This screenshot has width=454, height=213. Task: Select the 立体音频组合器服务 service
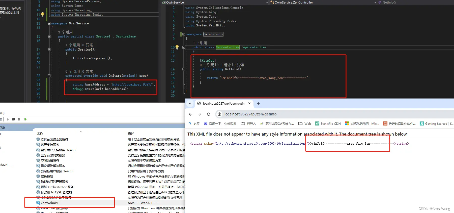pyautogui.click(x=54, y=139)
